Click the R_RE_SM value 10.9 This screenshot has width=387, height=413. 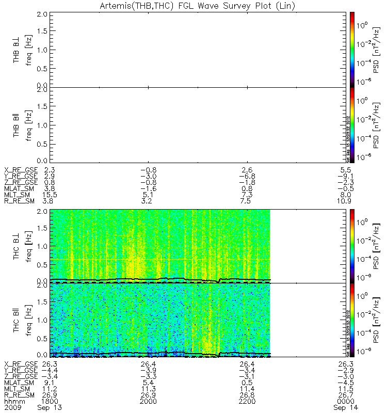point(344,201)
